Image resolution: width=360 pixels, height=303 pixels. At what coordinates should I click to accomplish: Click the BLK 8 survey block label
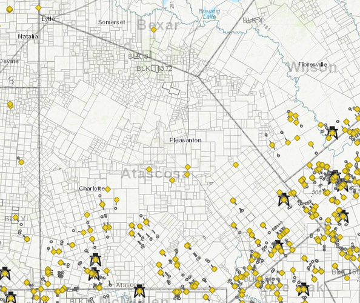[x=138, y=56]
